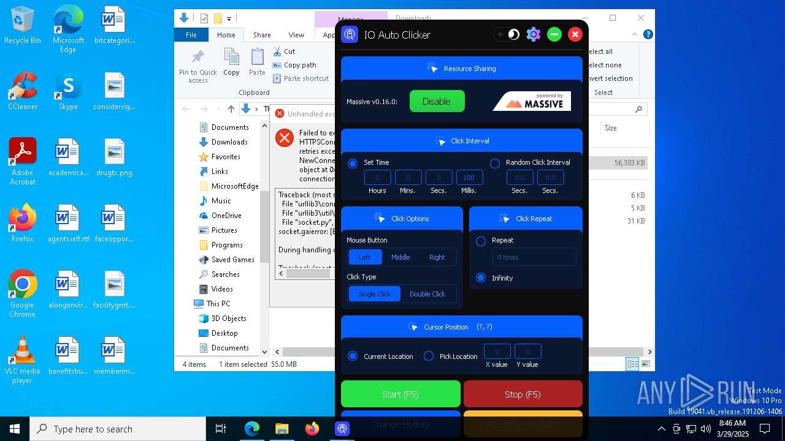Click the Massive powered-by logo
This screenshot has width=785, height=441.
point(532,101)
